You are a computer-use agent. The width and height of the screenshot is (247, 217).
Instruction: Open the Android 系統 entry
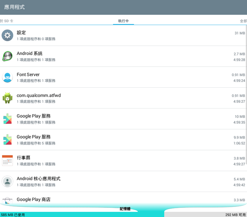123,56
